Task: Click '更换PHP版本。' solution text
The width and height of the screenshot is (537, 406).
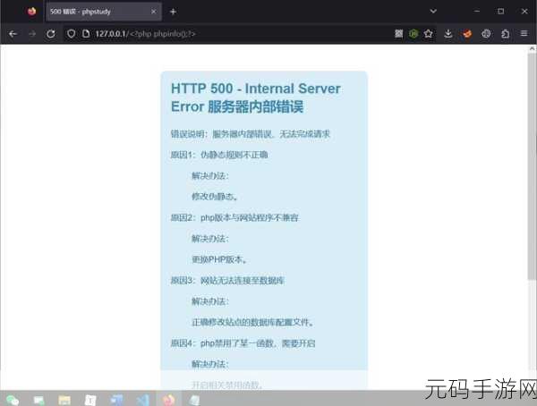Action: pyautogui.click(x=219, y=259)
